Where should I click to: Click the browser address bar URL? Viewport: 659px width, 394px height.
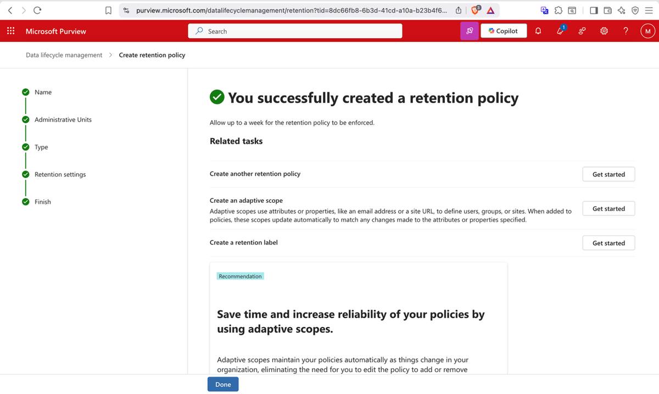coord(291,10)
